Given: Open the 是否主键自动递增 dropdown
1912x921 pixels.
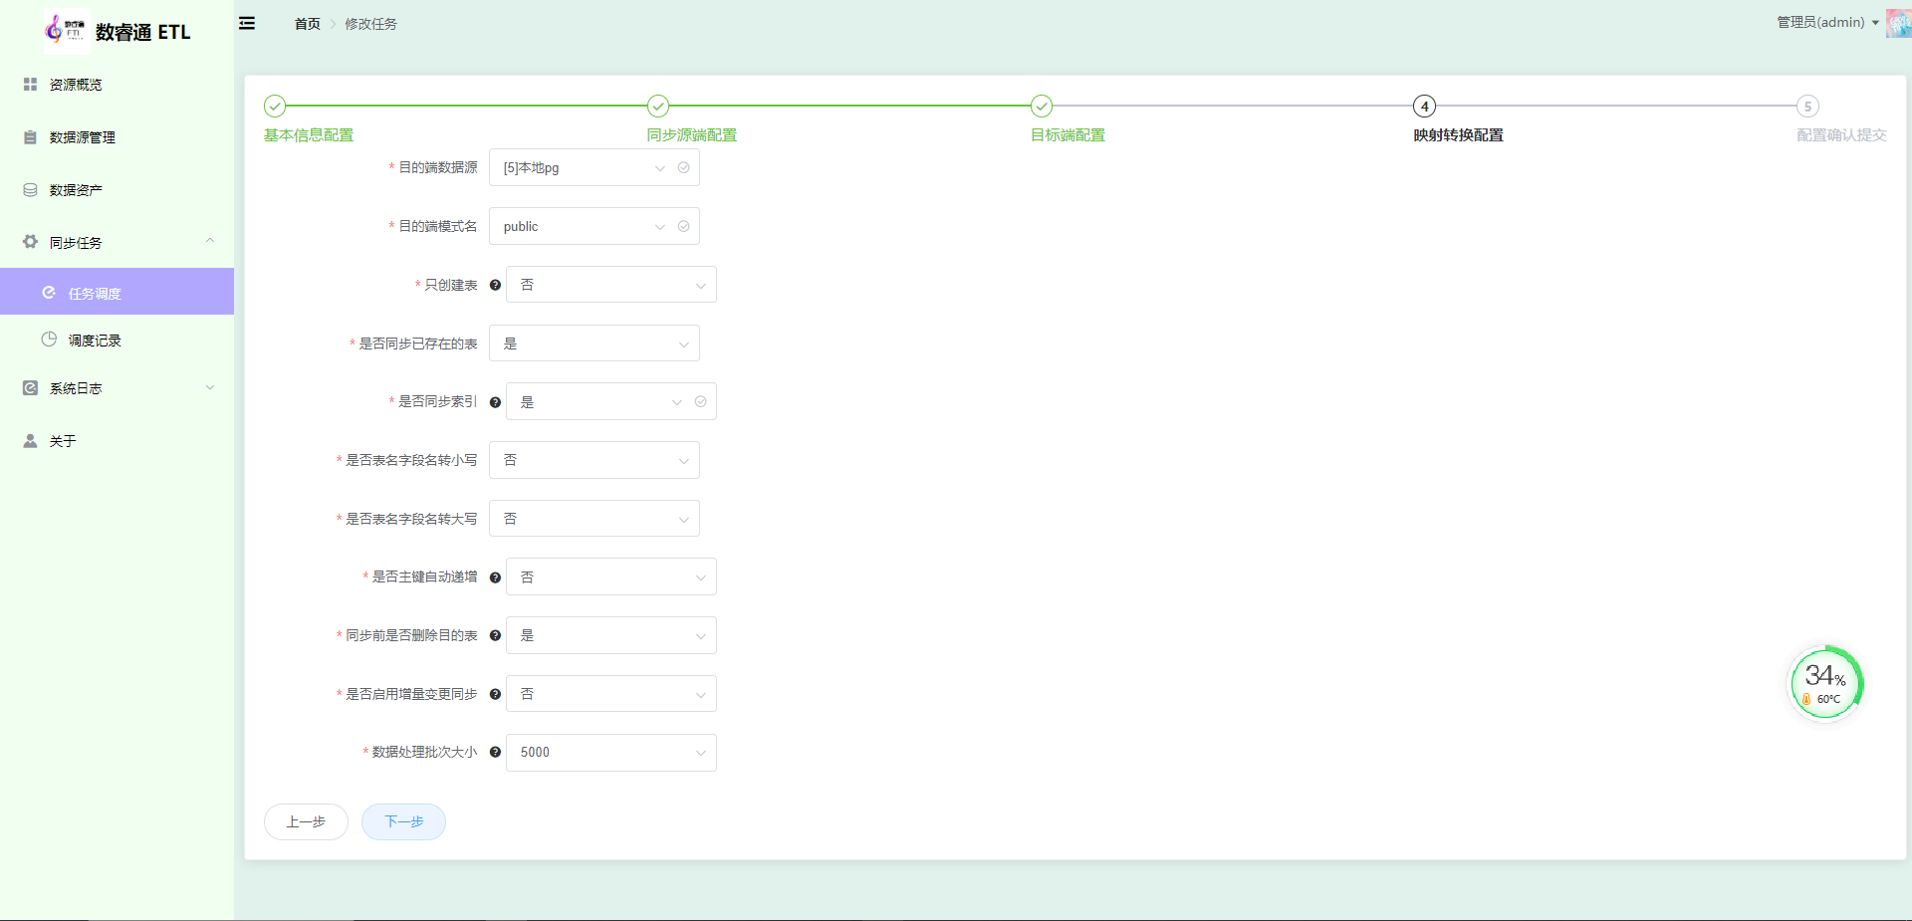Looking at the screenshot, I should coord(610,577).
